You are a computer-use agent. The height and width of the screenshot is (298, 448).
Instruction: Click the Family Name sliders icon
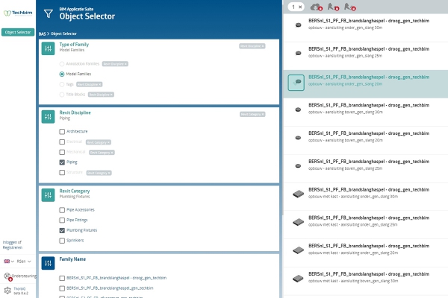tap(48, 263)
